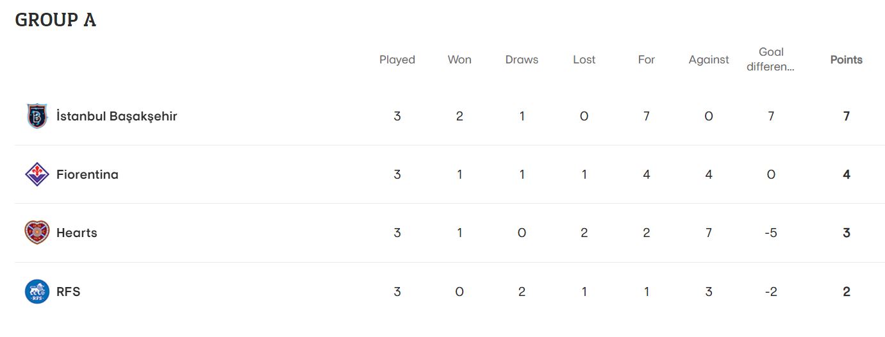Image resolution: width=885 pixels, height=337 pixels.
Task: Select the RFS team name
Action: (x=69, y=292)
